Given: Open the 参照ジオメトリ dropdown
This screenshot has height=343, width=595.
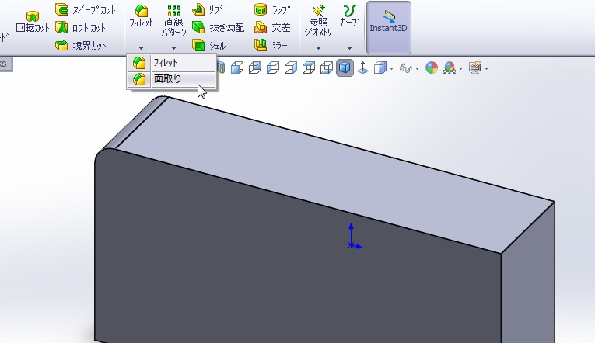Looking at the screenshot, I should pos(317,48).
